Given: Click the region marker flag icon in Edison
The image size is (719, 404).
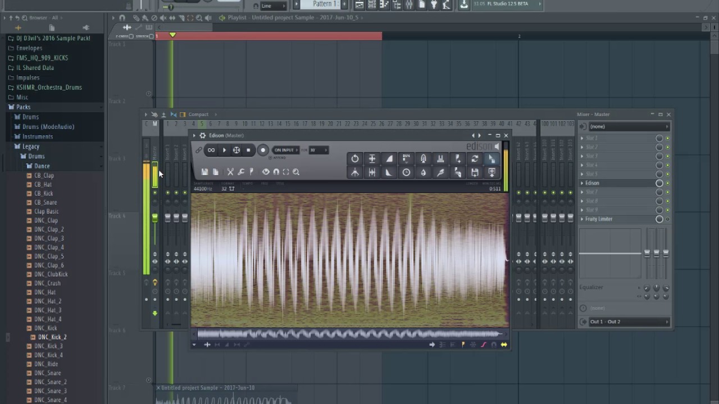Looking at the screenshot, I should click(251, 172).
